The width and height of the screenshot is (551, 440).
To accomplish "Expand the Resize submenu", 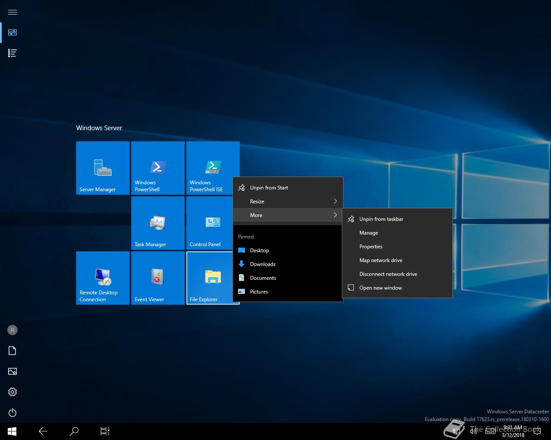I will coord(288,202).
